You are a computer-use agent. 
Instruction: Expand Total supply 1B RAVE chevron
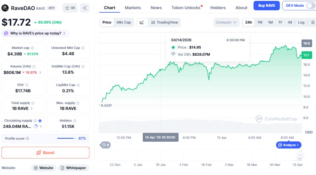32,108
